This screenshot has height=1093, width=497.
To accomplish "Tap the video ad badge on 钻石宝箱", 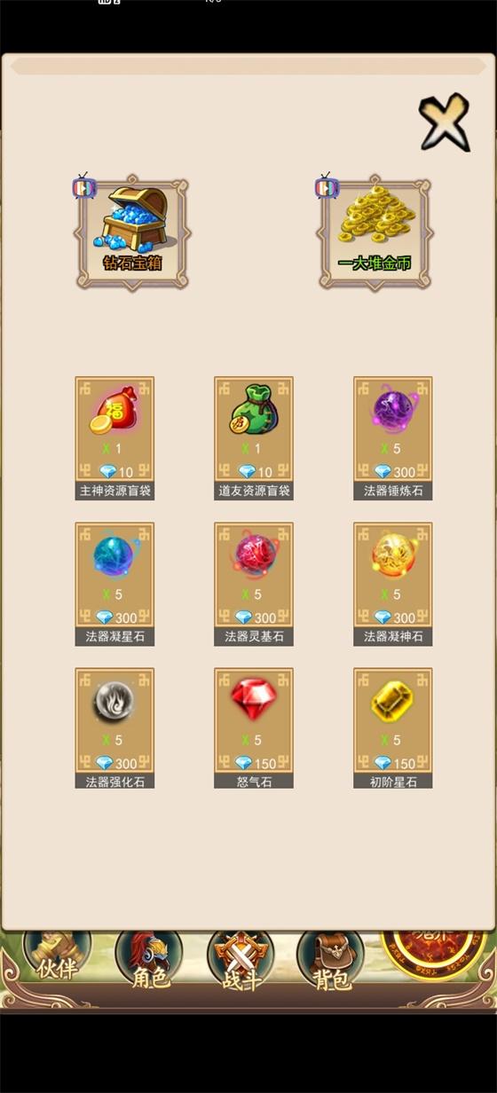I will coord(85,186).
